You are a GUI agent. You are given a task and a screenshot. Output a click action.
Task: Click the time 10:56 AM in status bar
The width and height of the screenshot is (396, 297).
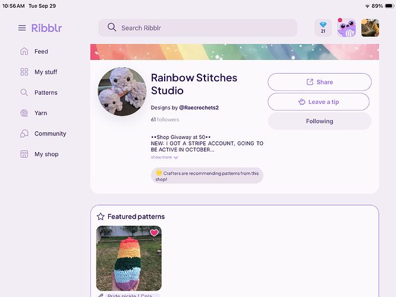click(x=14, y=6)
